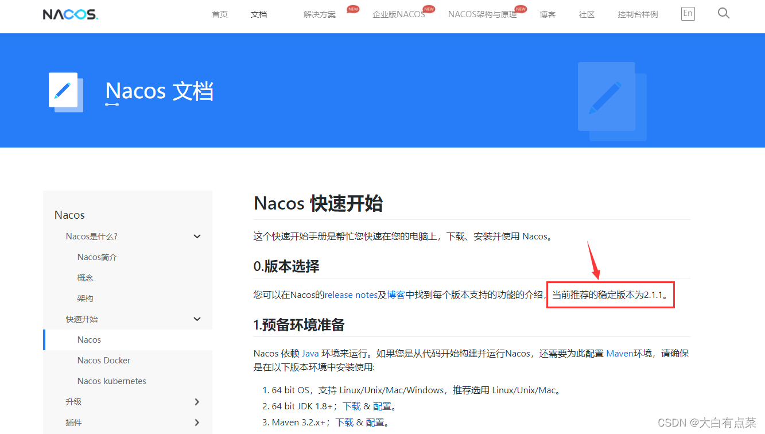
Task: Select Nacos Docker in sidebar
Action: point(104,361)
